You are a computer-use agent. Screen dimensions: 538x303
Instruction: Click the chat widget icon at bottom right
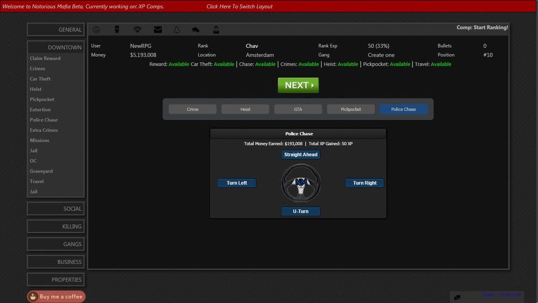click(x=457, y=297)
